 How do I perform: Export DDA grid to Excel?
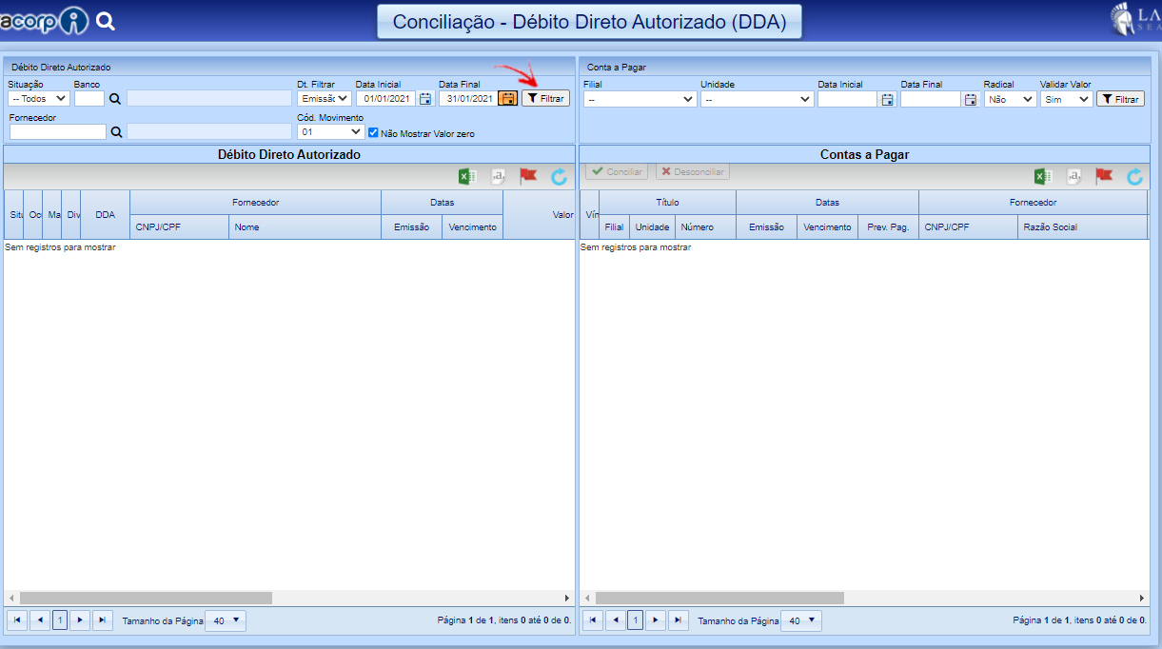click(x=466, y=176)
